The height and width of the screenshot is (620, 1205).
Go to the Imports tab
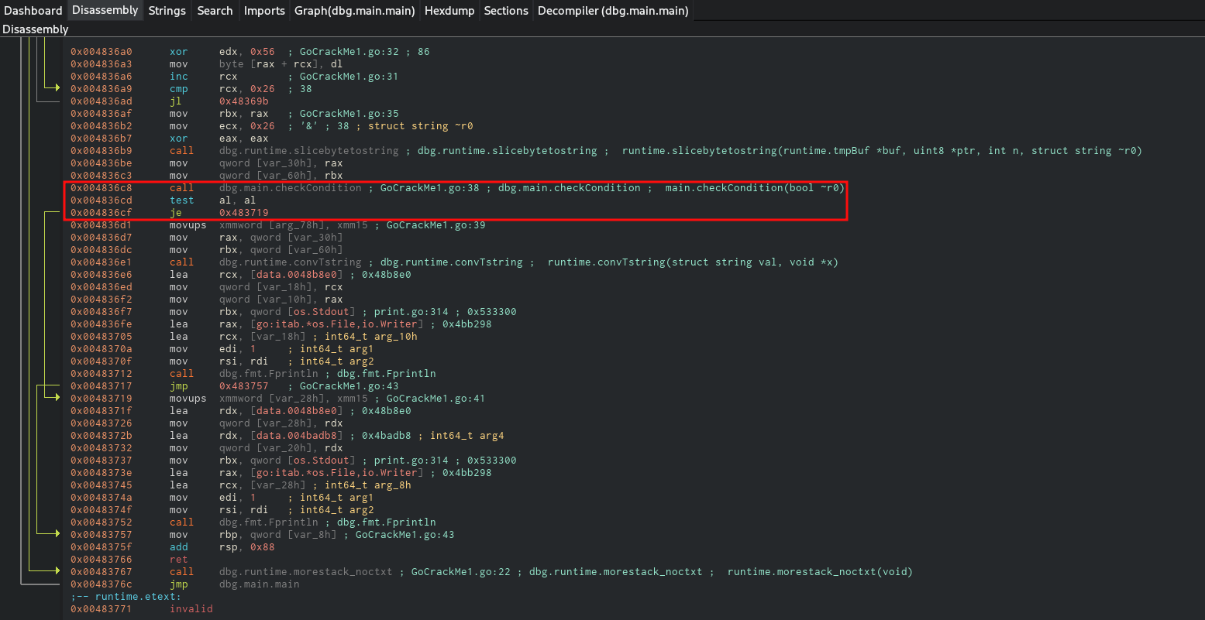(x=263, y=11)
